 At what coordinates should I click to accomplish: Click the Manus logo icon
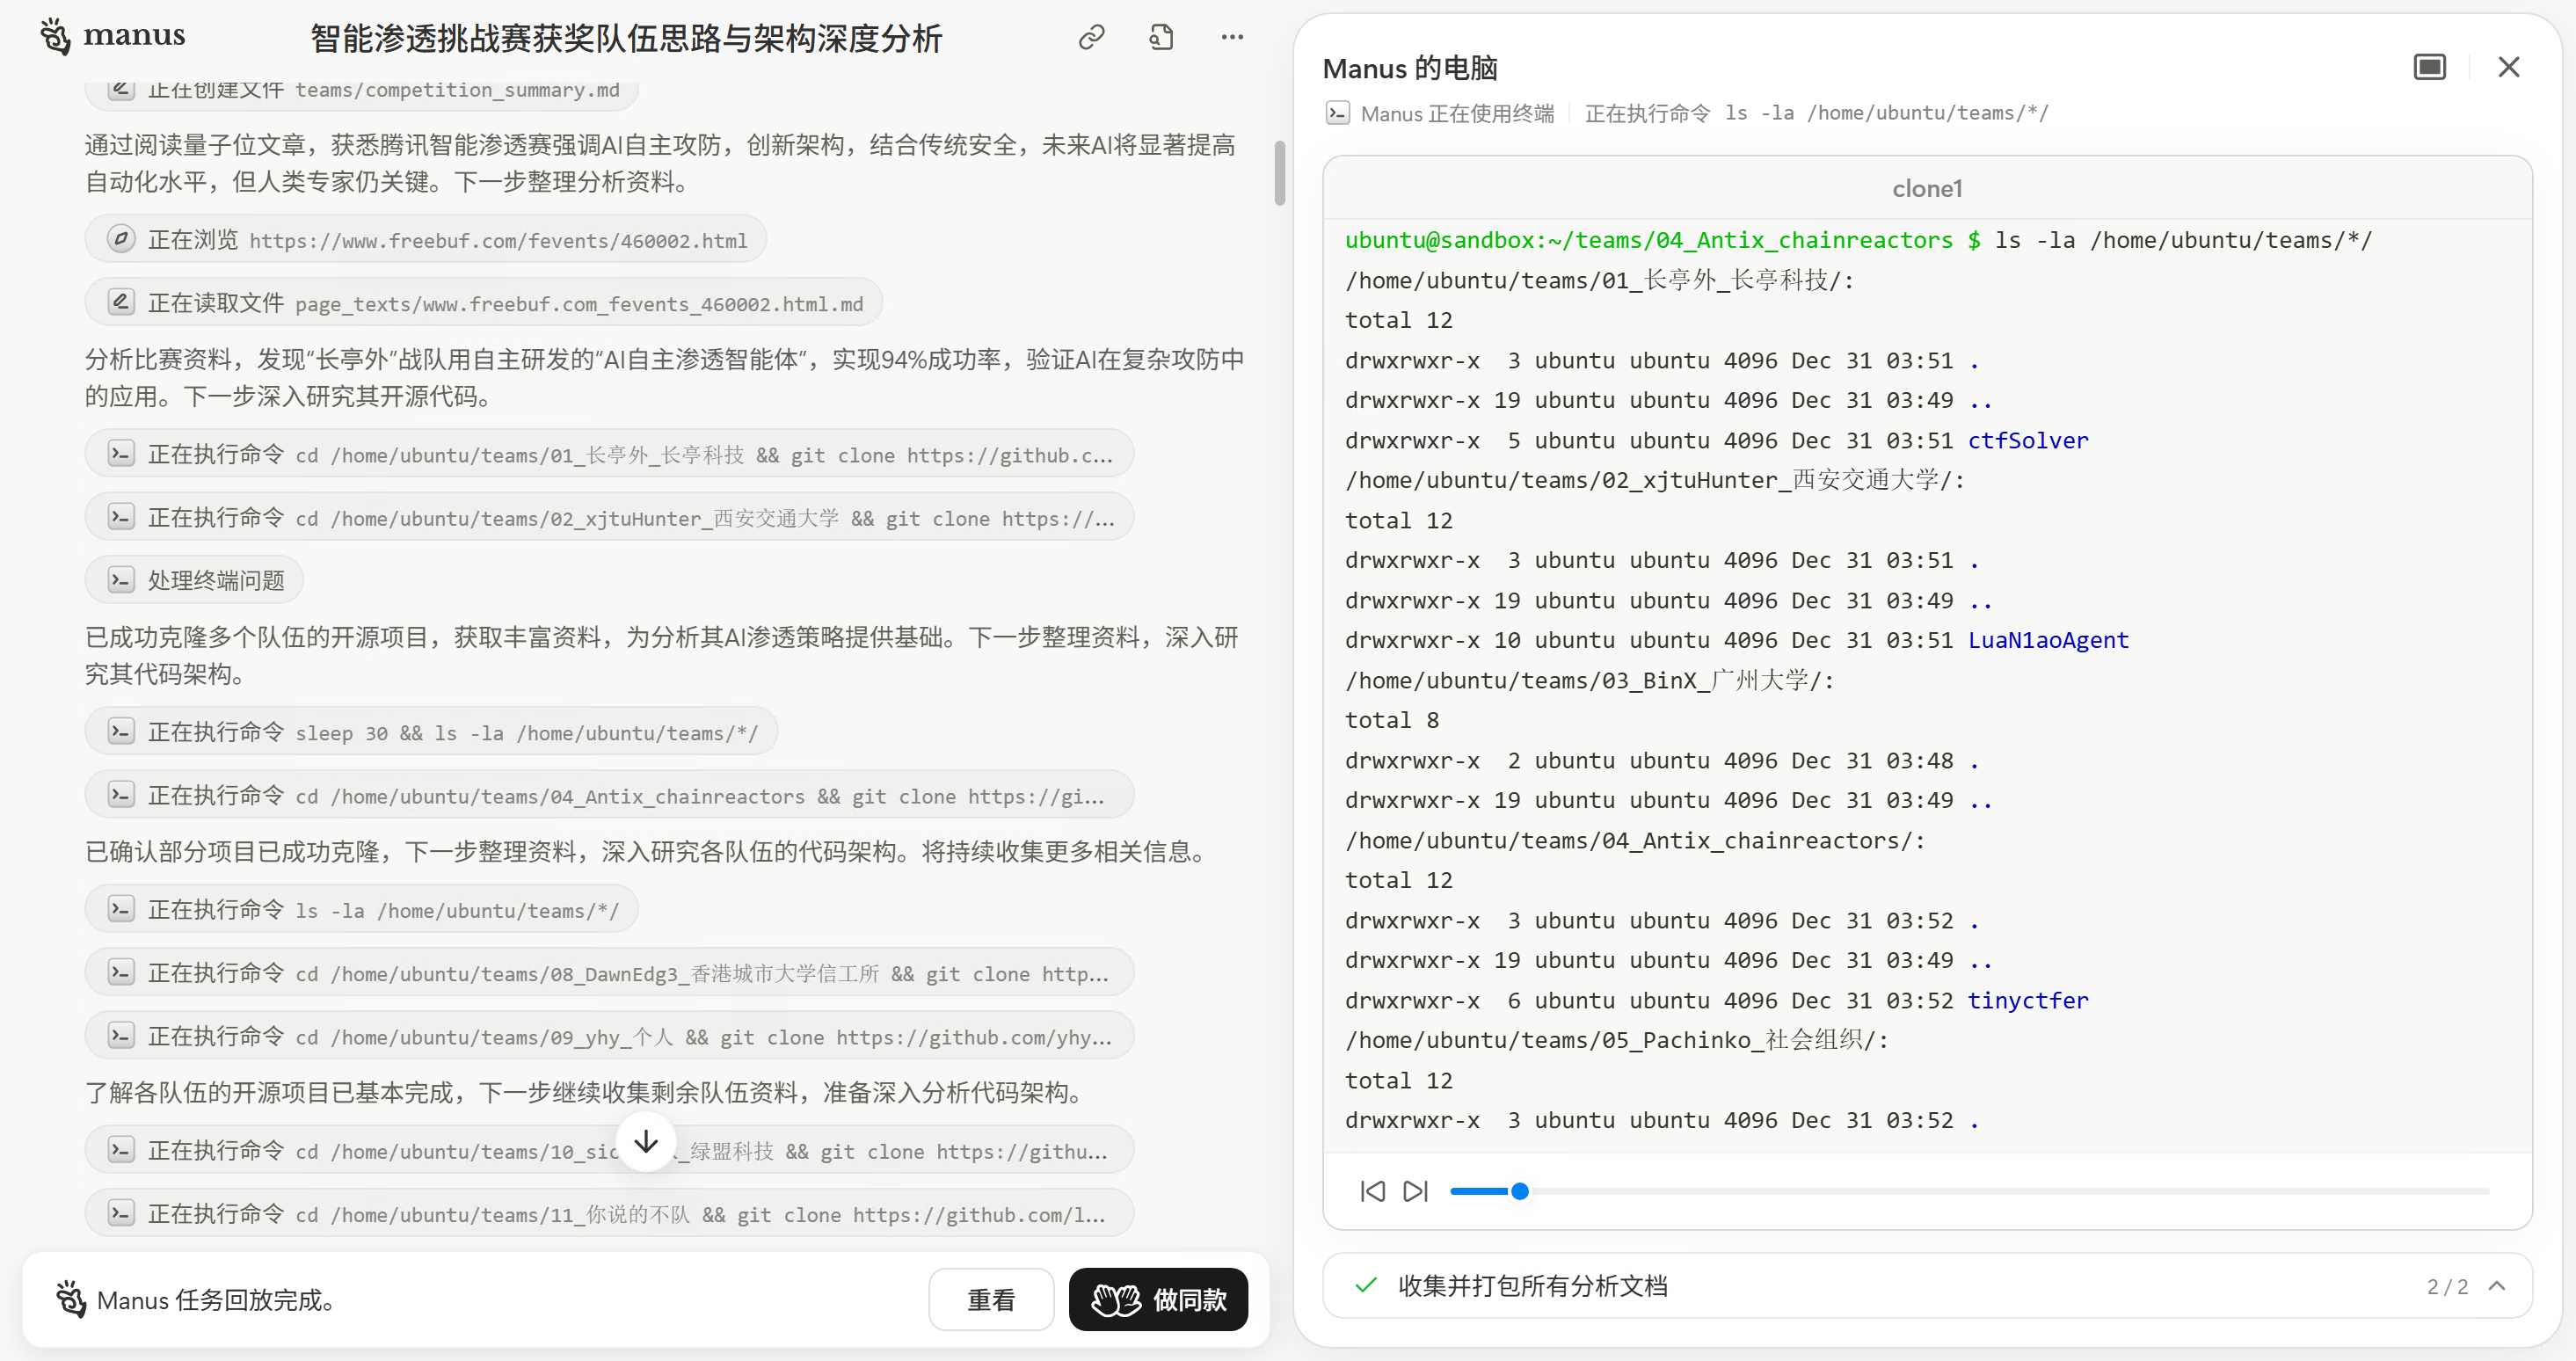pyautogui.click(x=55, y=36)
